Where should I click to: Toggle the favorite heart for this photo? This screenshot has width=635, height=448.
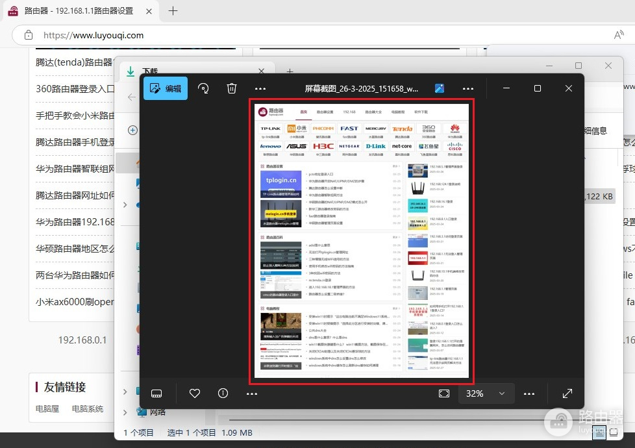coord(194,393)
